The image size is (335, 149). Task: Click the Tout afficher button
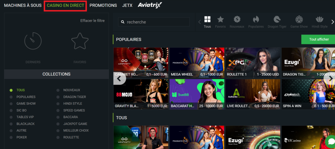pyautogui.click(x=319, y=39)
